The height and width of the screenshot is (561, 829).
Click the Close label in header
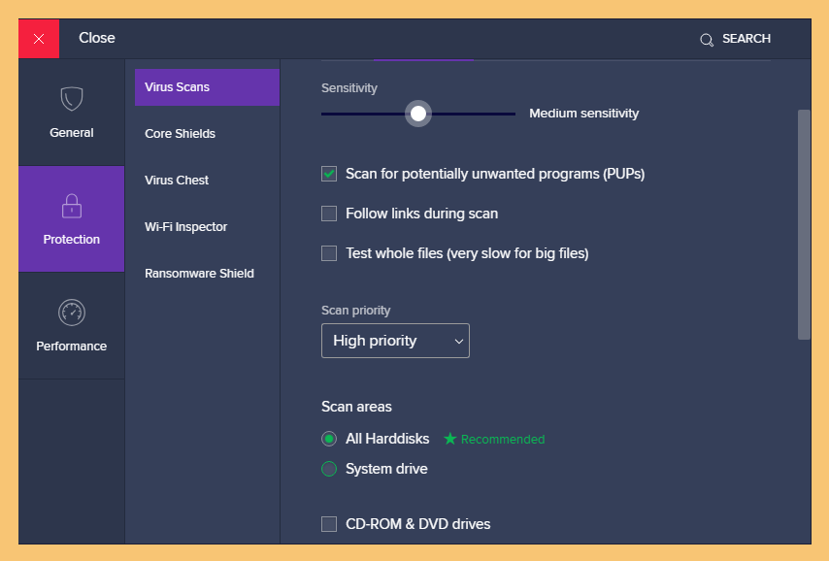97,38
